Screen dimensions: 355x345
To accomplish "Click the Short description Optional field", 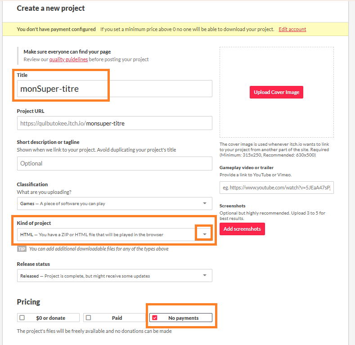I will point(114,163).
